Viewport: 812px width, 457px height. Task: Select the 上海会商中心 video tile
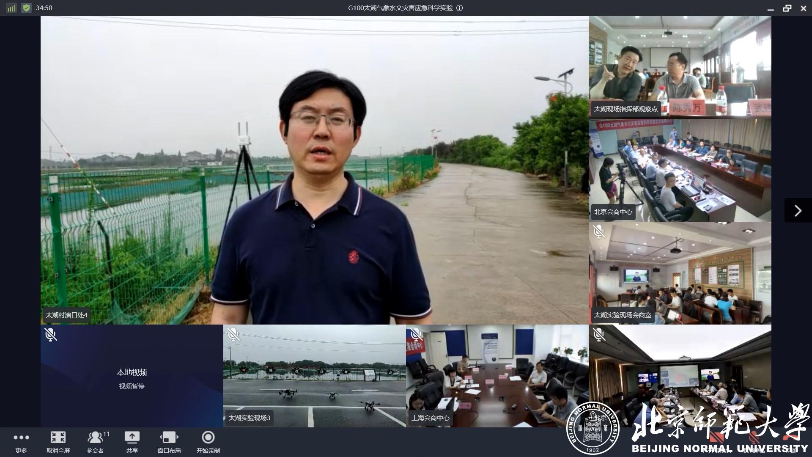tap(497, 376)
